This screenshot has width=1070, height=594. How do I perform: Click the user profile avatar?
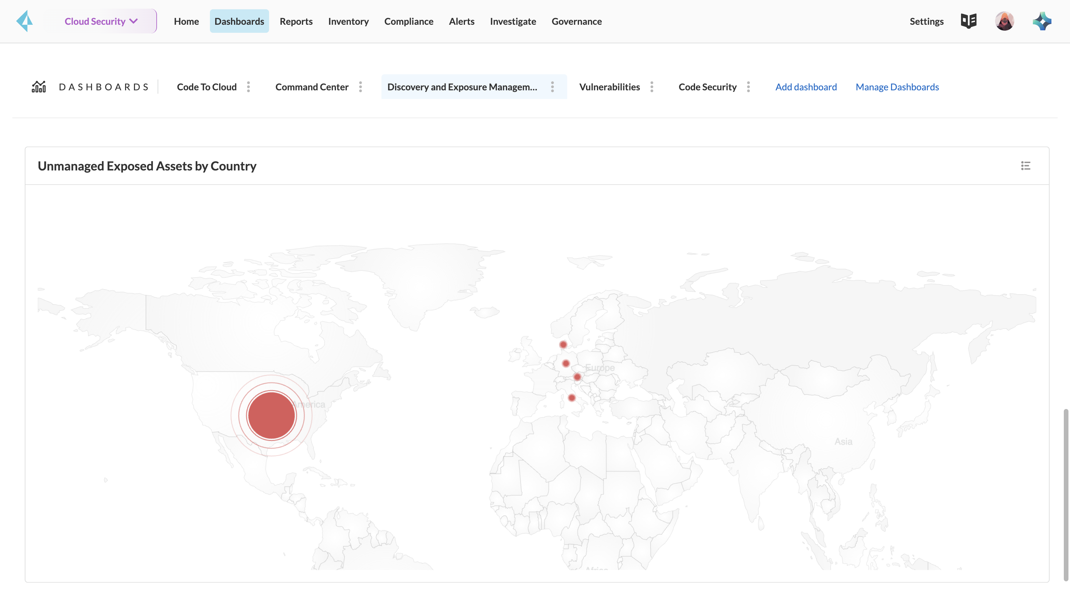(x=1004, y=21)
